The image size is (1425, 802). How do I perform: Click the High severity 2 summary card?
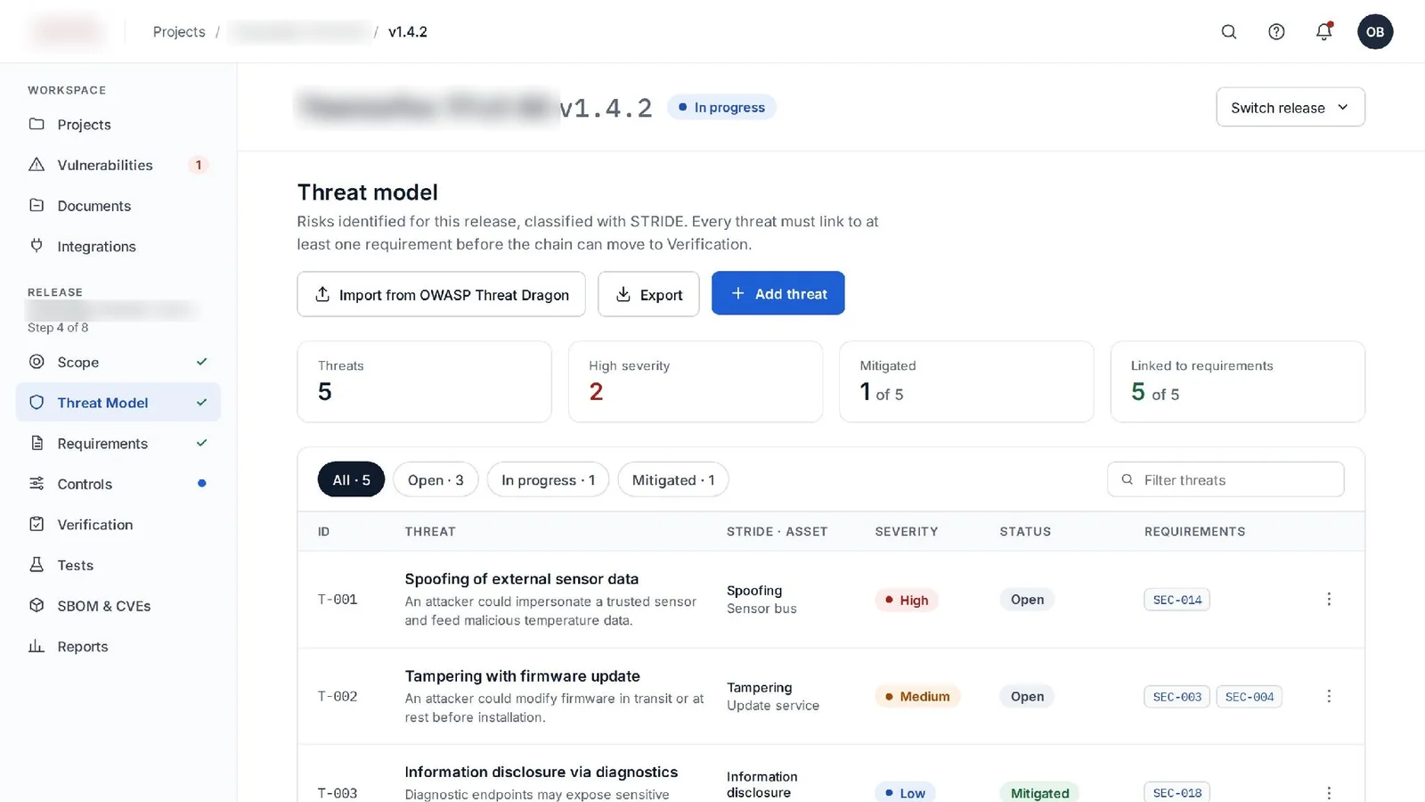696,381
